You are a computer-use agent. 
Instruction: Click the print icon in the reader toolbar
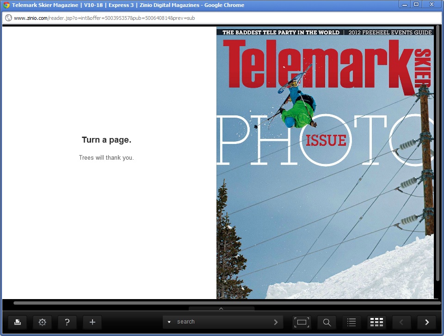point(18,322)
